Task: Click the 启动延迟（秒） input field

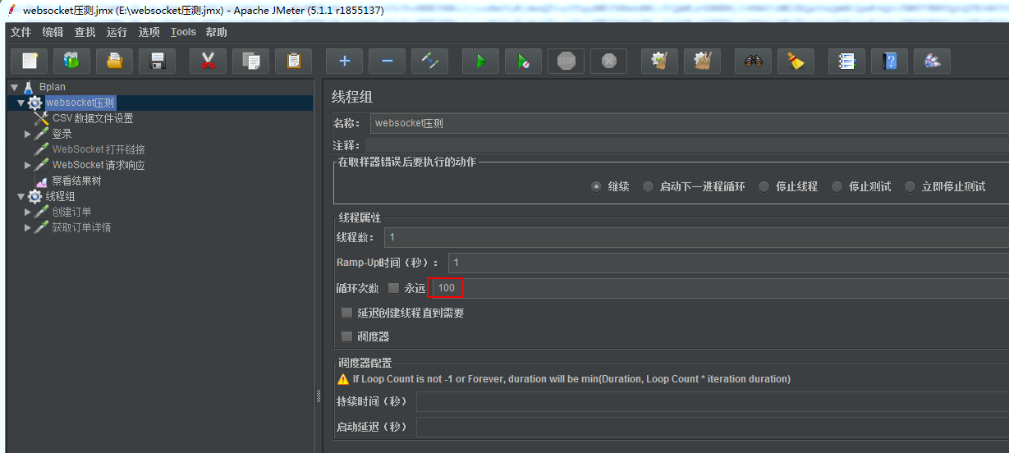Action: [x=713, y=428]
